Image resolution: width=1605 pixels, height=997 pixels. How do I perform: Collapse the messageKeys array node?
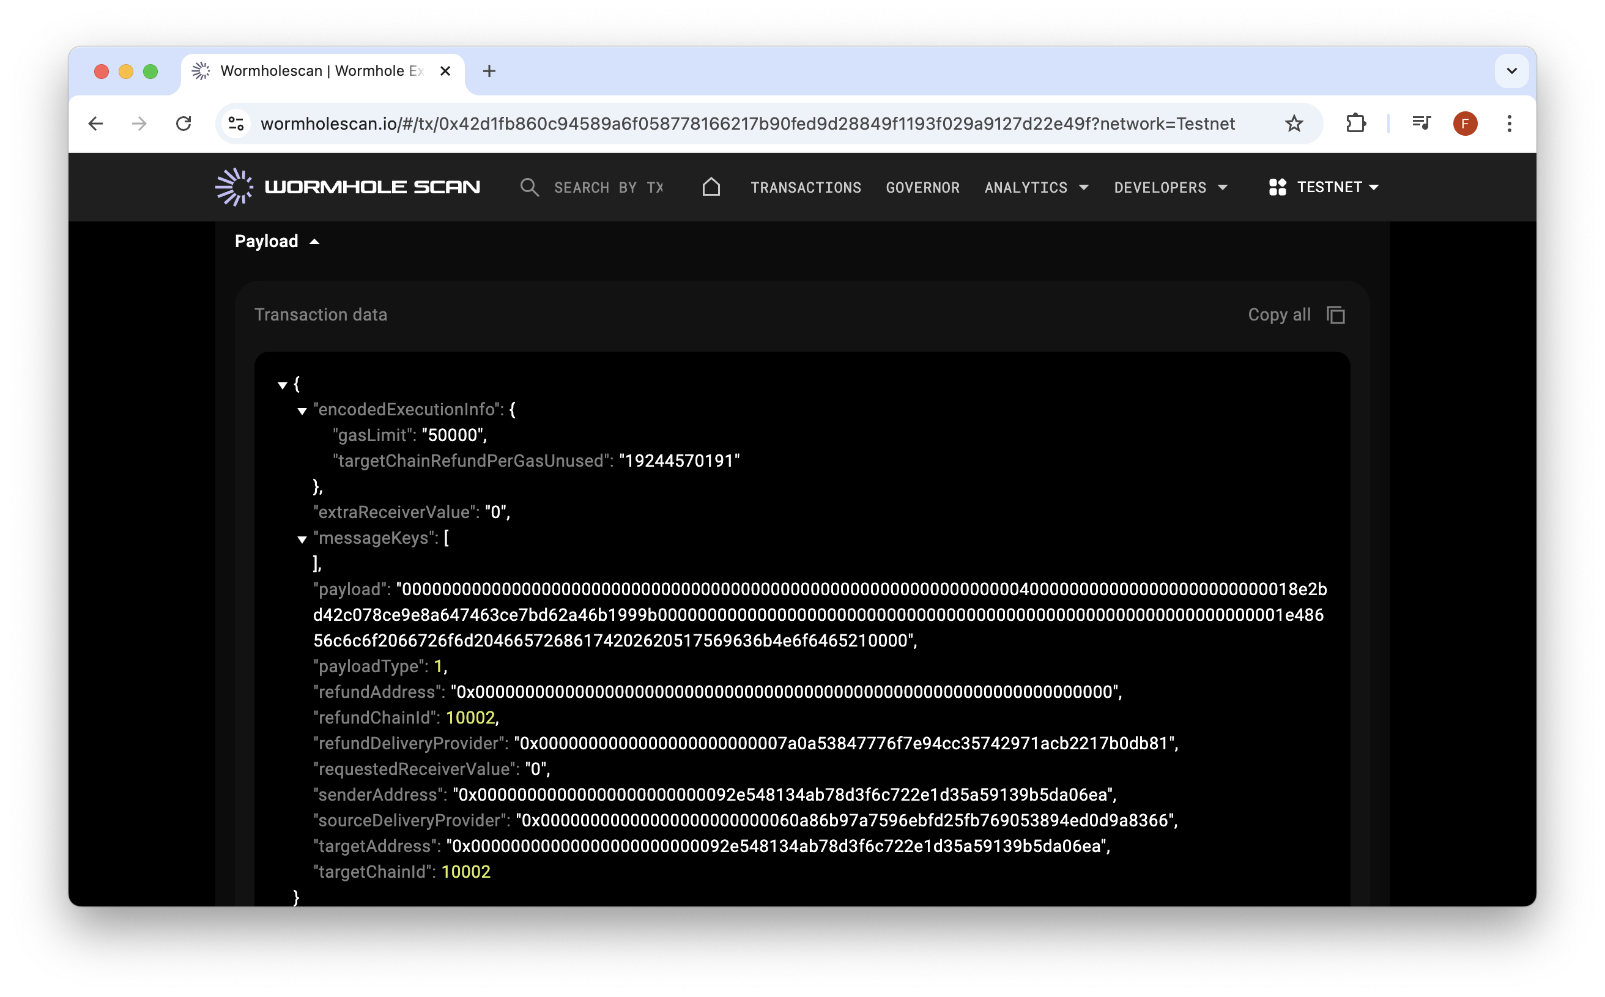[302, 539]
